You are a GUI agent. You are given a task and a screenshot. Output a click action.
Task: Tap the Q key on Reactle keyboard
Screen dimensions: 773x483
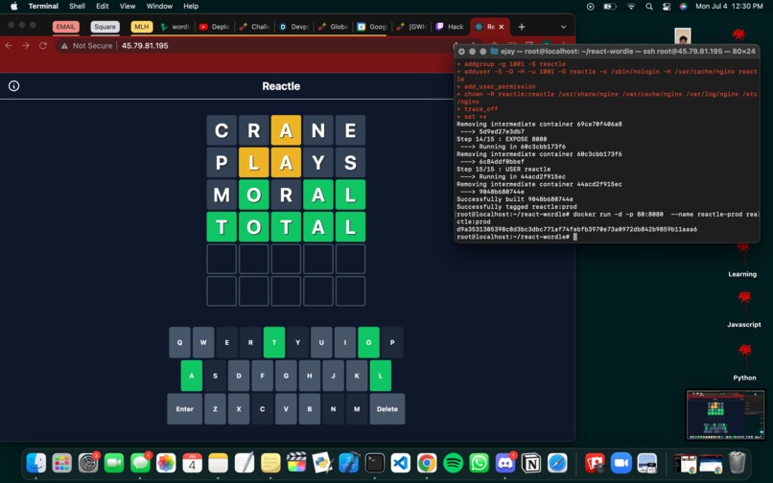pos(179,342)
